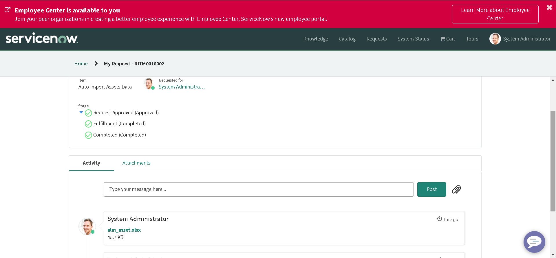Screen dimensions: 556x258
Task: Click My Request - RITM0010002 breadcrumb text
Action: tap(134, 64)
